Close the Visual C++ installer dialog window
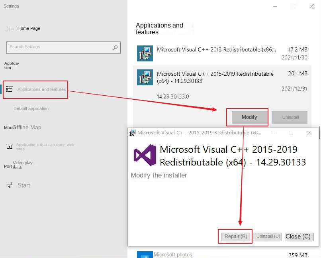The width and height of the screenshot is (321, 258). 309,133
